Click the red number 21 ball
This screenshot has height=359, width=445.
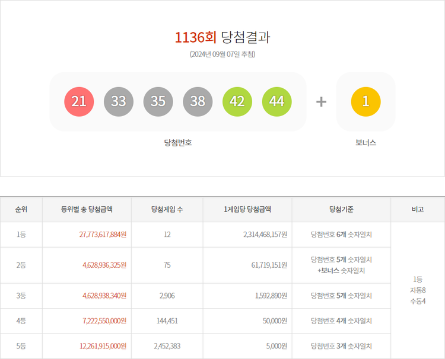tap(79, 101)
